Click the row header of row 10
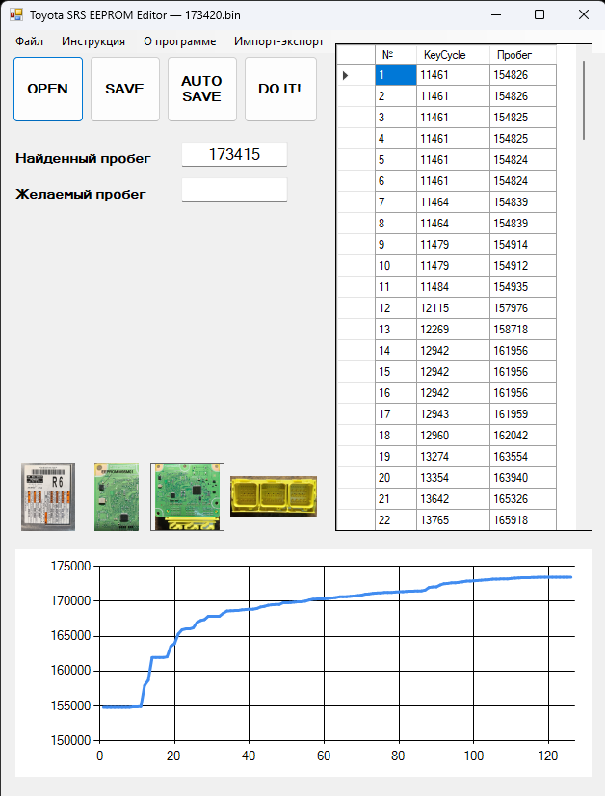 pos(355,266)
